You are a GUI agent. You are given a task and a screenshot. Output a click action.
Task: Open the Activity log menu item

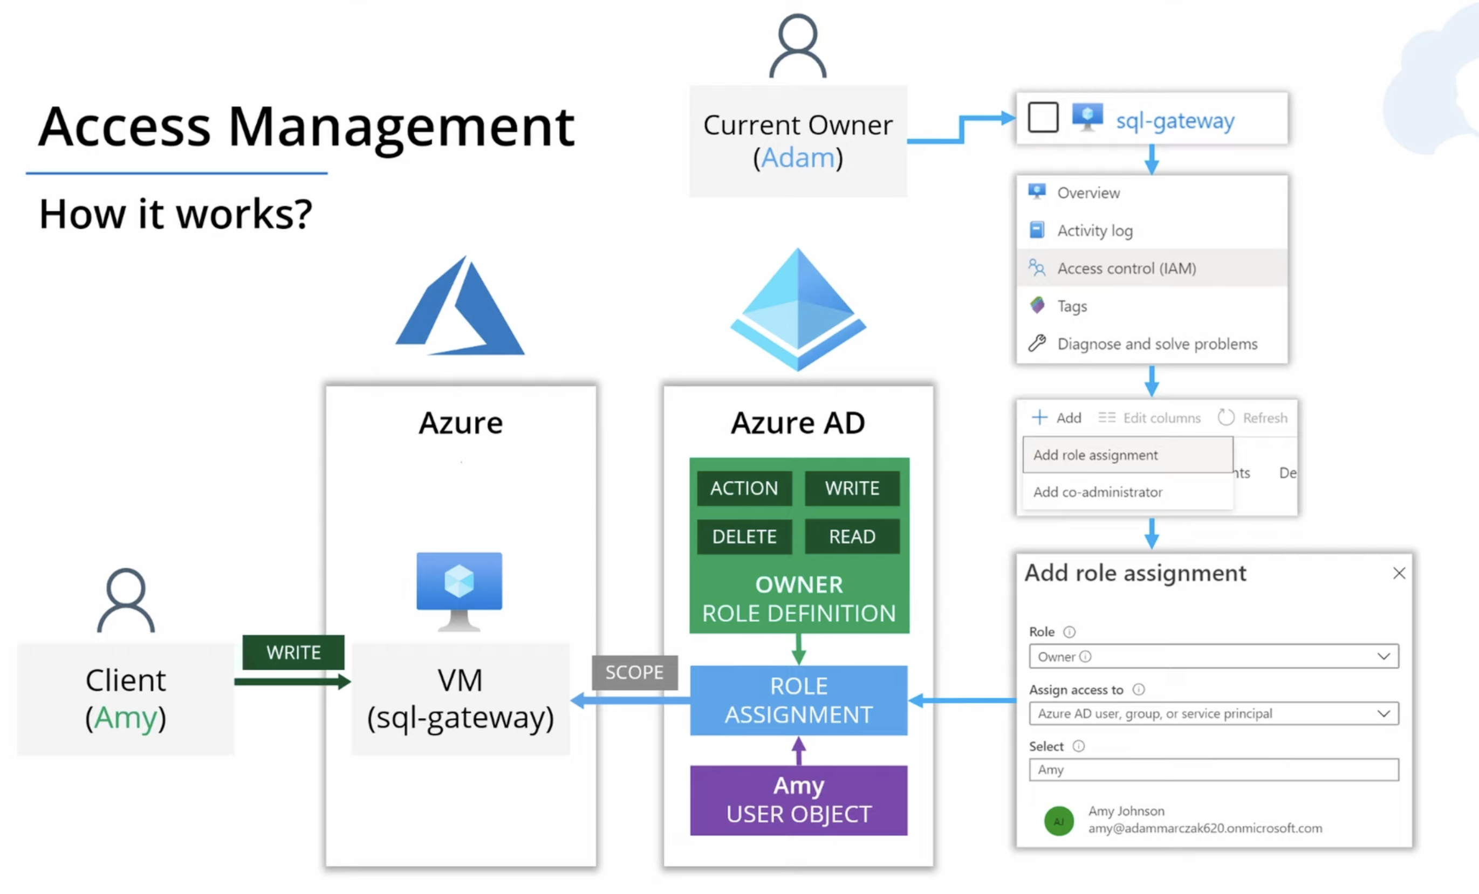click(x=1152, y=230)
